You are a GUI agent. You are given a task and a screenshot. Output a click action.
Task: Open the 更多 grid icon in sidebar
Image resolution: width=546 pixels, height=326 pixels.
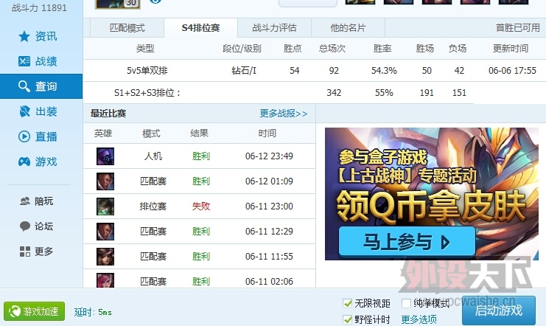25,252
